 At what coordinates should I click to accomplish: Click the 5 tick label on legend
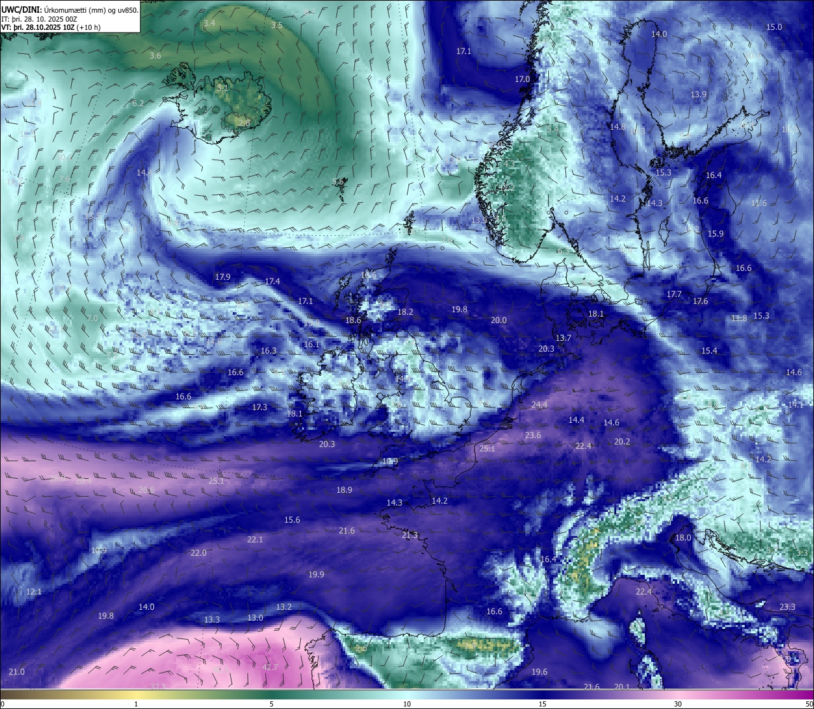[x=272, y=704]
